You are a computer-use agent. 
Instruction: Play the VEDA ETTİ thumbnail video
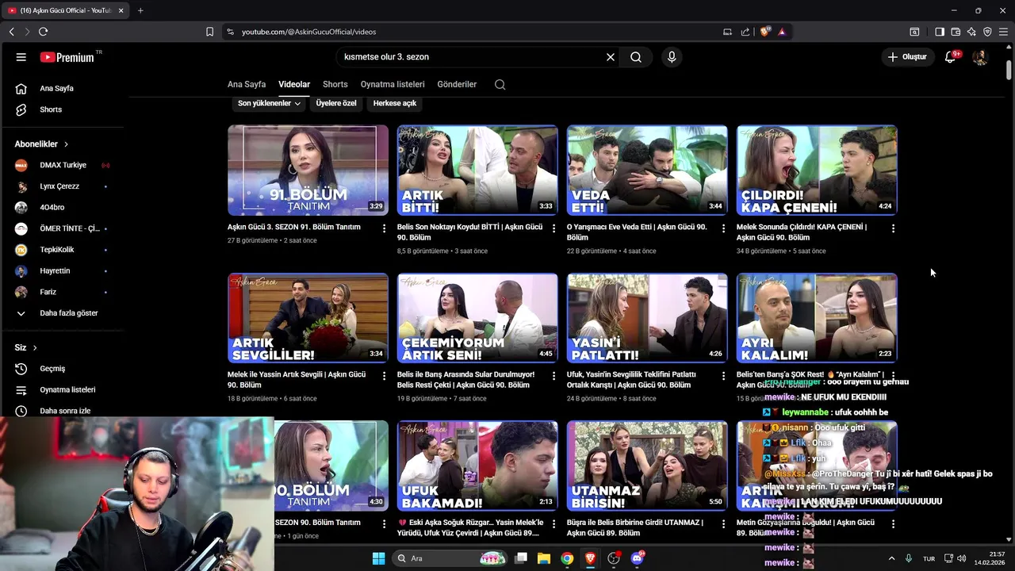[x=647, y=171]
